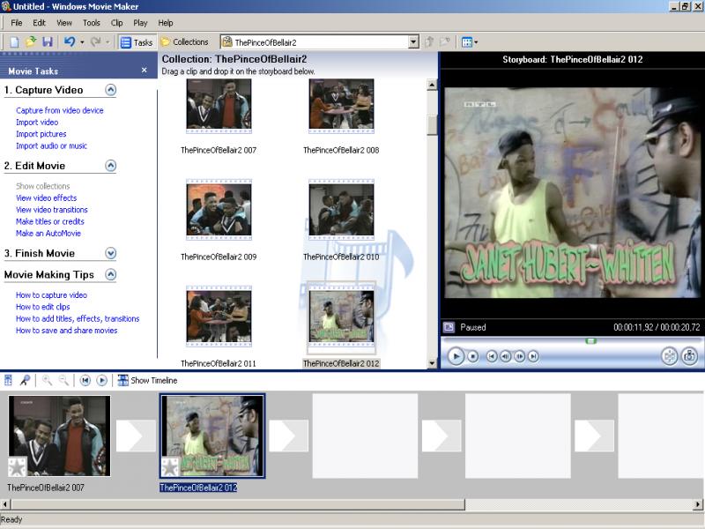Click the collection pane vertical scrollbar thumb
This screenshot has height=529, width=705.
click(x=432, y=125)
